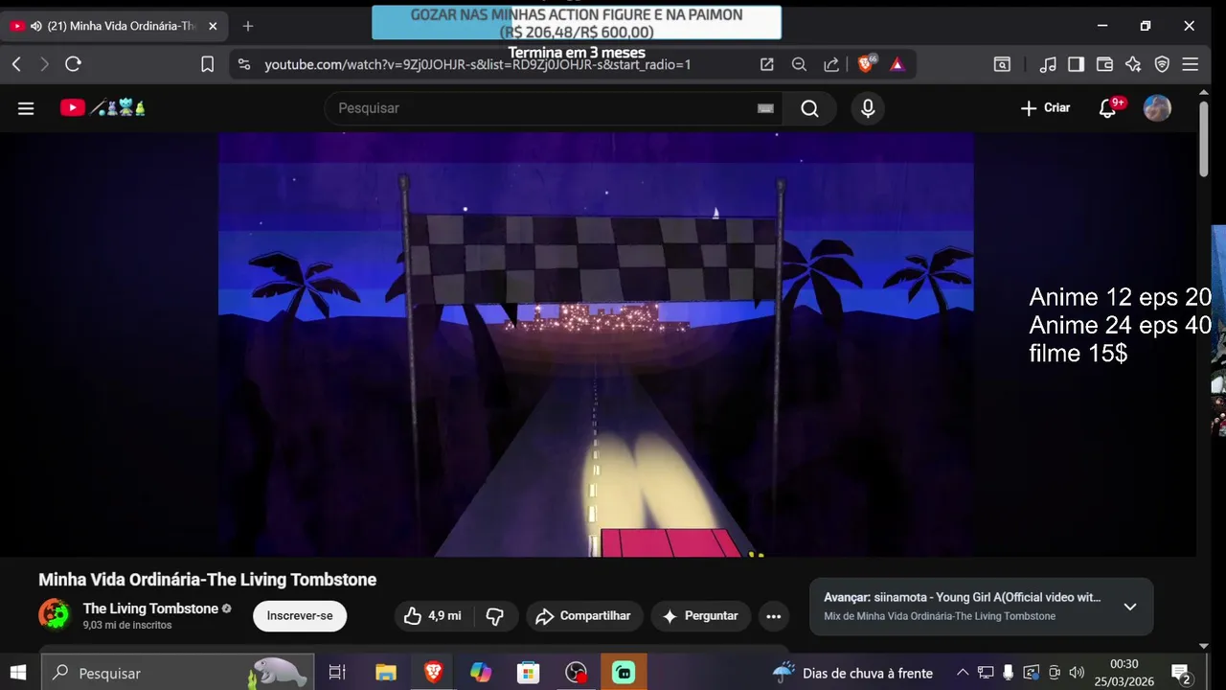Open the browser main menu
This screenshot has height=690, width=1226.
point(1191,64)
